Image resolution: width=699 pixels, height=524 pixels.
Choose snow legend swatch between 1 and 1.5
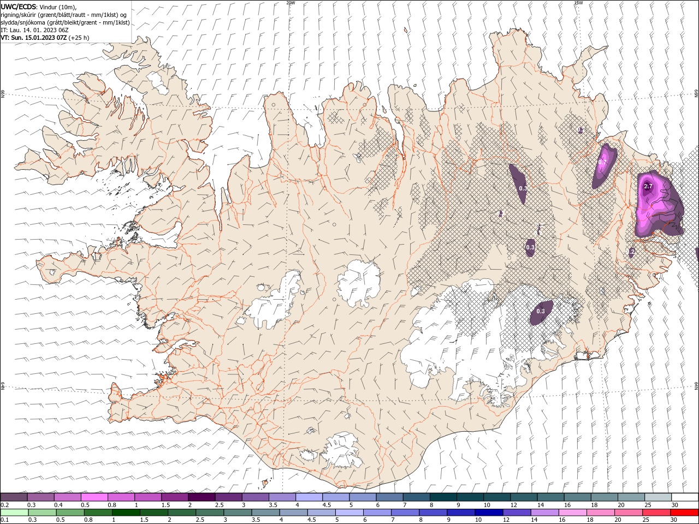(x=147, y=497)
